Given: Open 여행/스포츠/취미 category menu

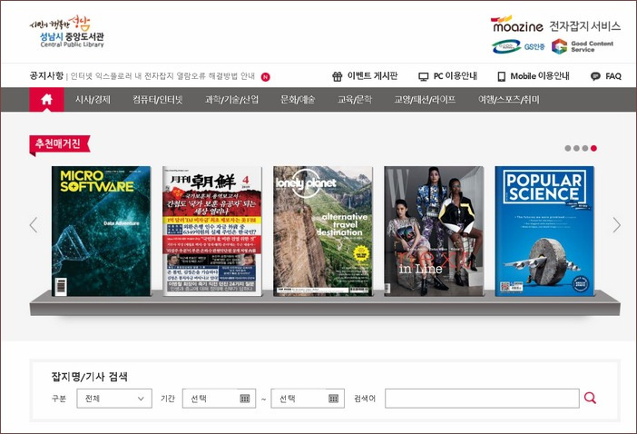Looking at the screenshot, I should (x=509, y=100).
